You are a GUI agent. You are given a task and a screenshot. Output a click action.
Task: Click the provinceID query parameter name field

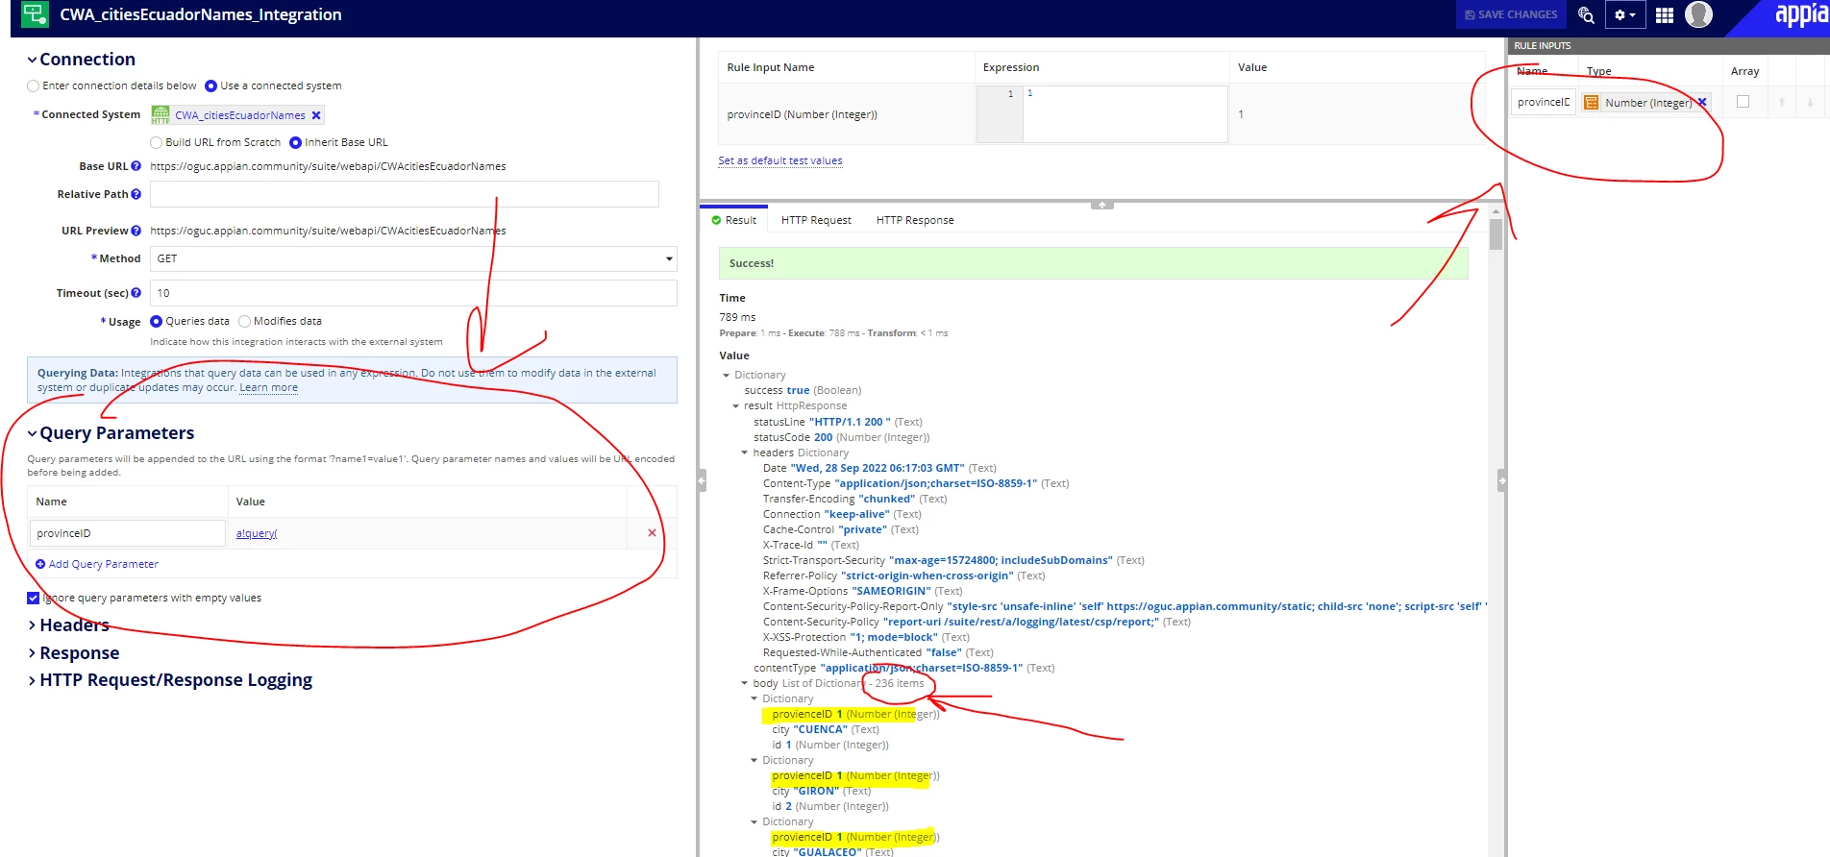pyautogui.click(x=128, y=533)
